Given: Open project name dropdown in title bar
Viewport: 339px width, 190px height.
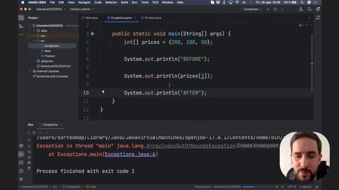Looking at the screenshot, I should pos(51,9).
